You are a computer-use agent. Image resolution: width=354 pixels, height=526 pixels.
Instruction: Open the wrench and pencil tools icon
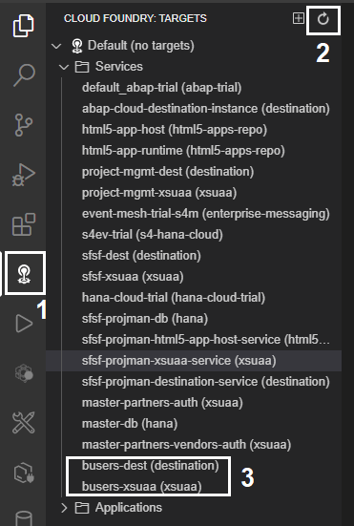(24, 422)
